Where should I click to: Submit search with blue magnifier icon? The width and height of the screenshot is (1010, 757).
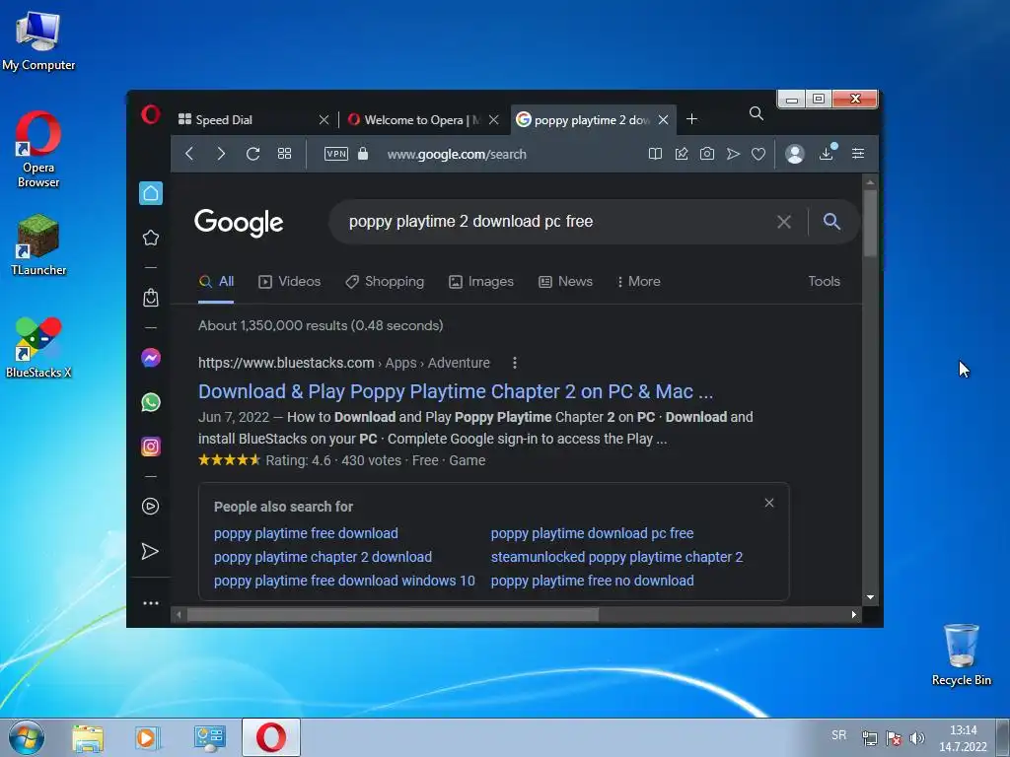831,222
